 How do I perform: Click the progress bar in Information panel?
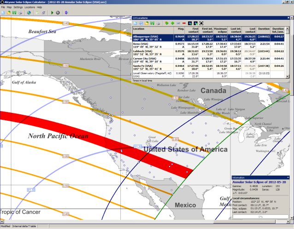coord(260,216)
